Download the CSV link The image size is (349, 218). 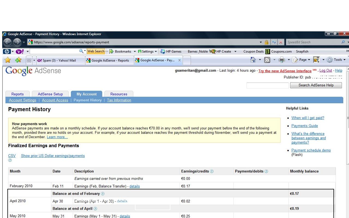click(x=12, y=156)
